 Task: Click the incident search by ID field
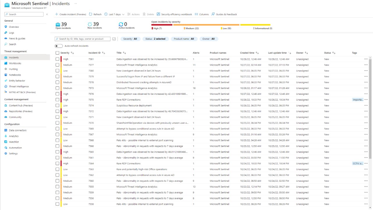[x=82, y=39]
